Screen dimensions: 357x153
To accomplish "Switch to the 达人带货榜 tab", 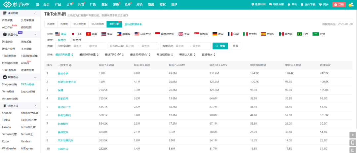I will tap(79, 24).
